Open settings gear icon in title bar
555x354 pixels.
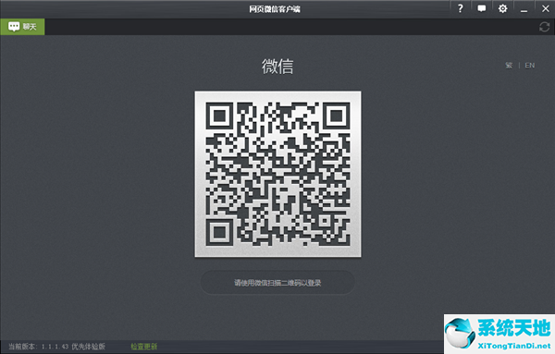pos(502,8)
